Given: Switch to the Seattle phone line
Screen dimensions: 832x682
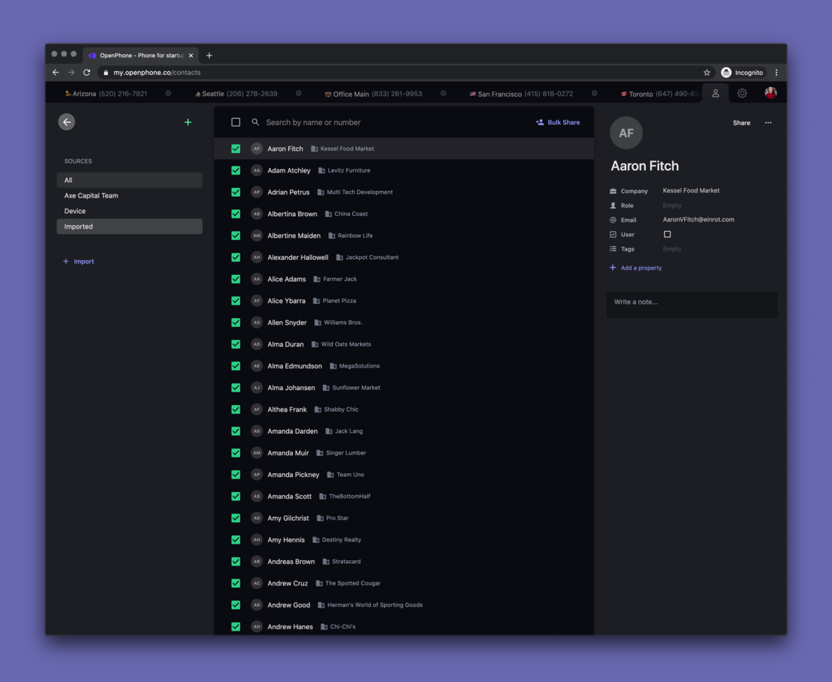Looking at the screenshot, I should (236, 94).
